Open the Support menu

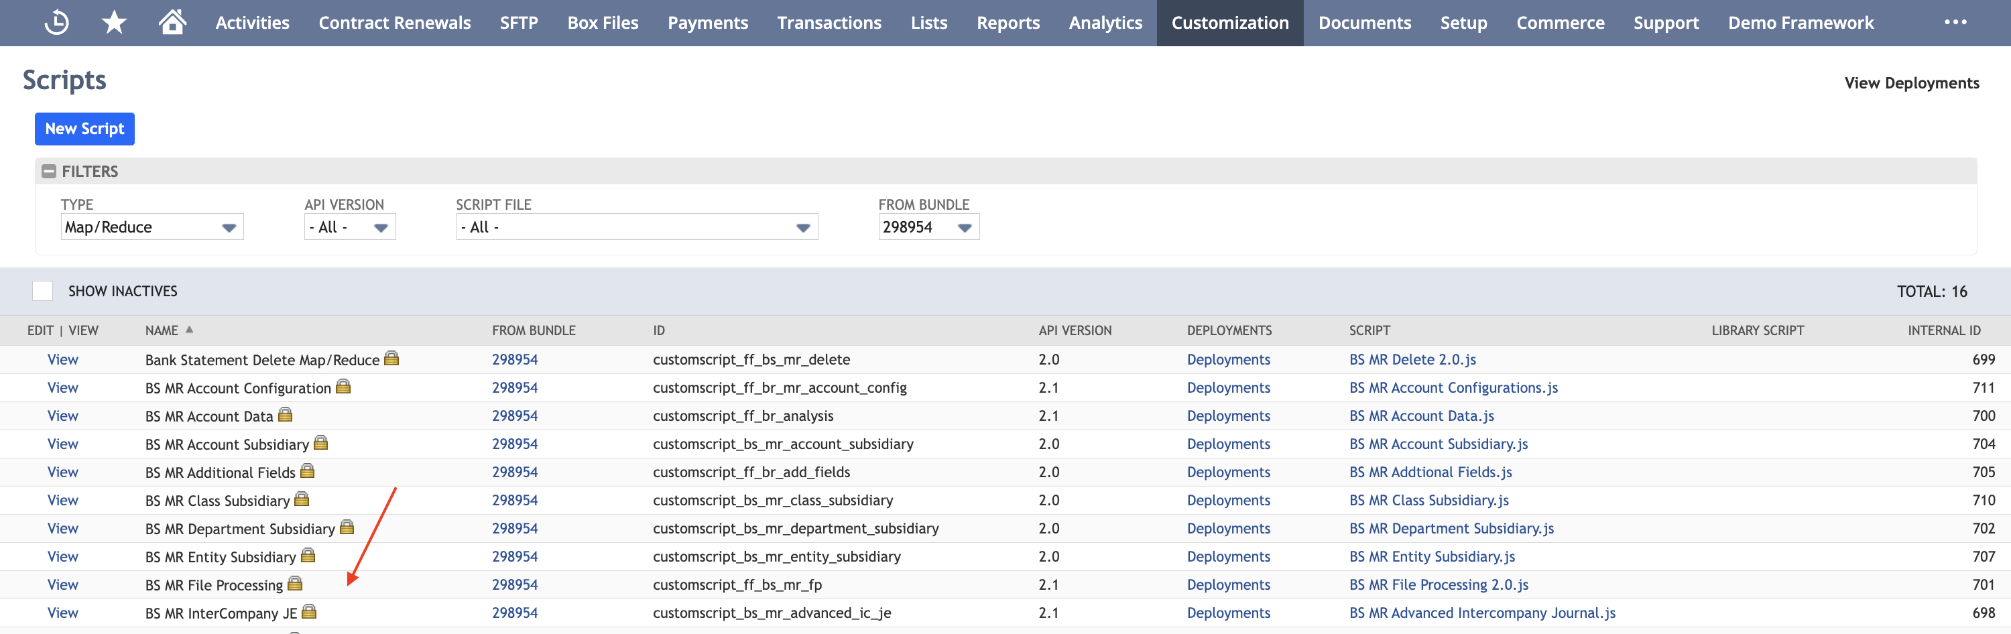1666,23
